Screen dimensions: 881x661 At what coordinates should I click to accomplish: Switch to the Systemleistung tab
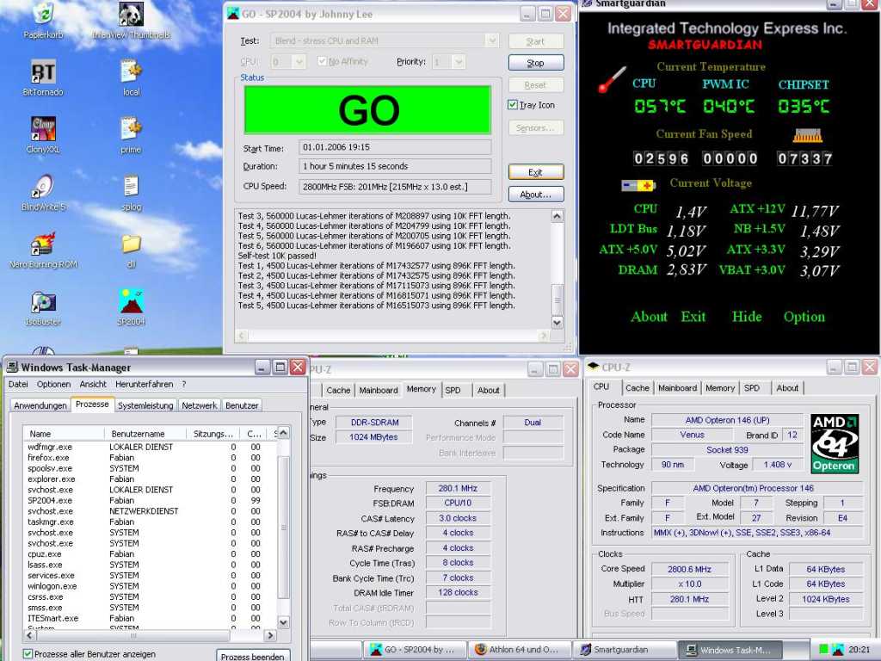(145, 405)
